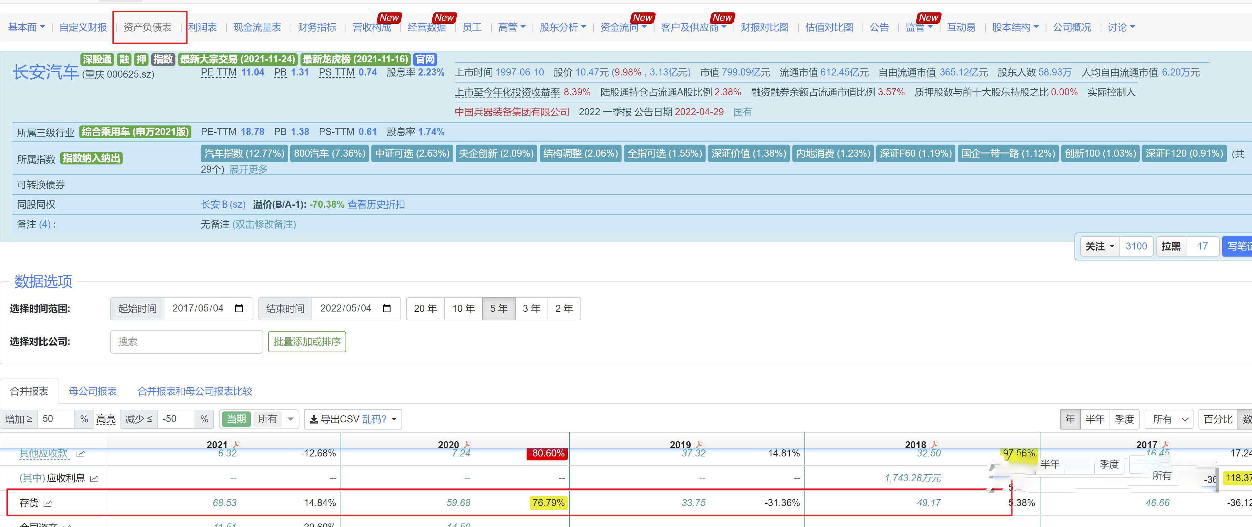Focus the 选择对比公司 search field

coord(187,341)
